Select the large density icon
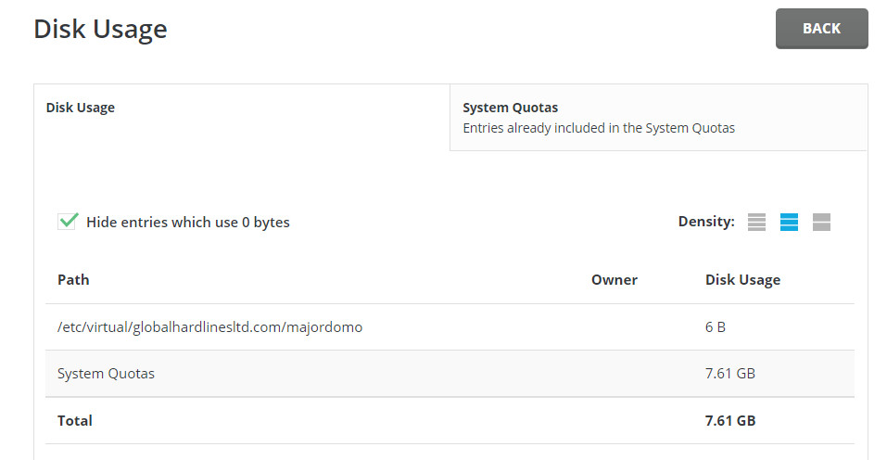 point(821,223)
